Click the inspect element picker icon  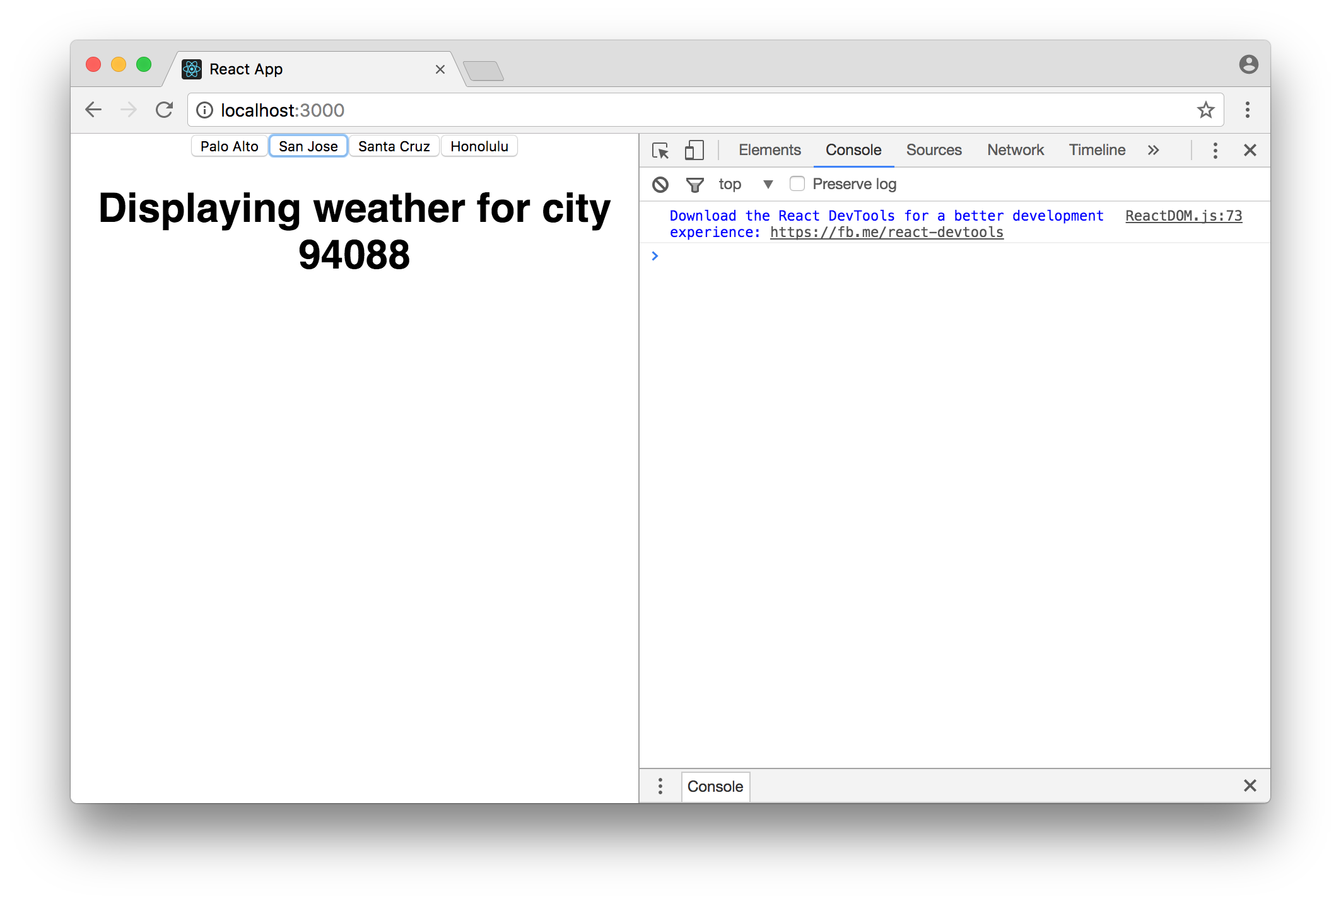pos(660,151)
